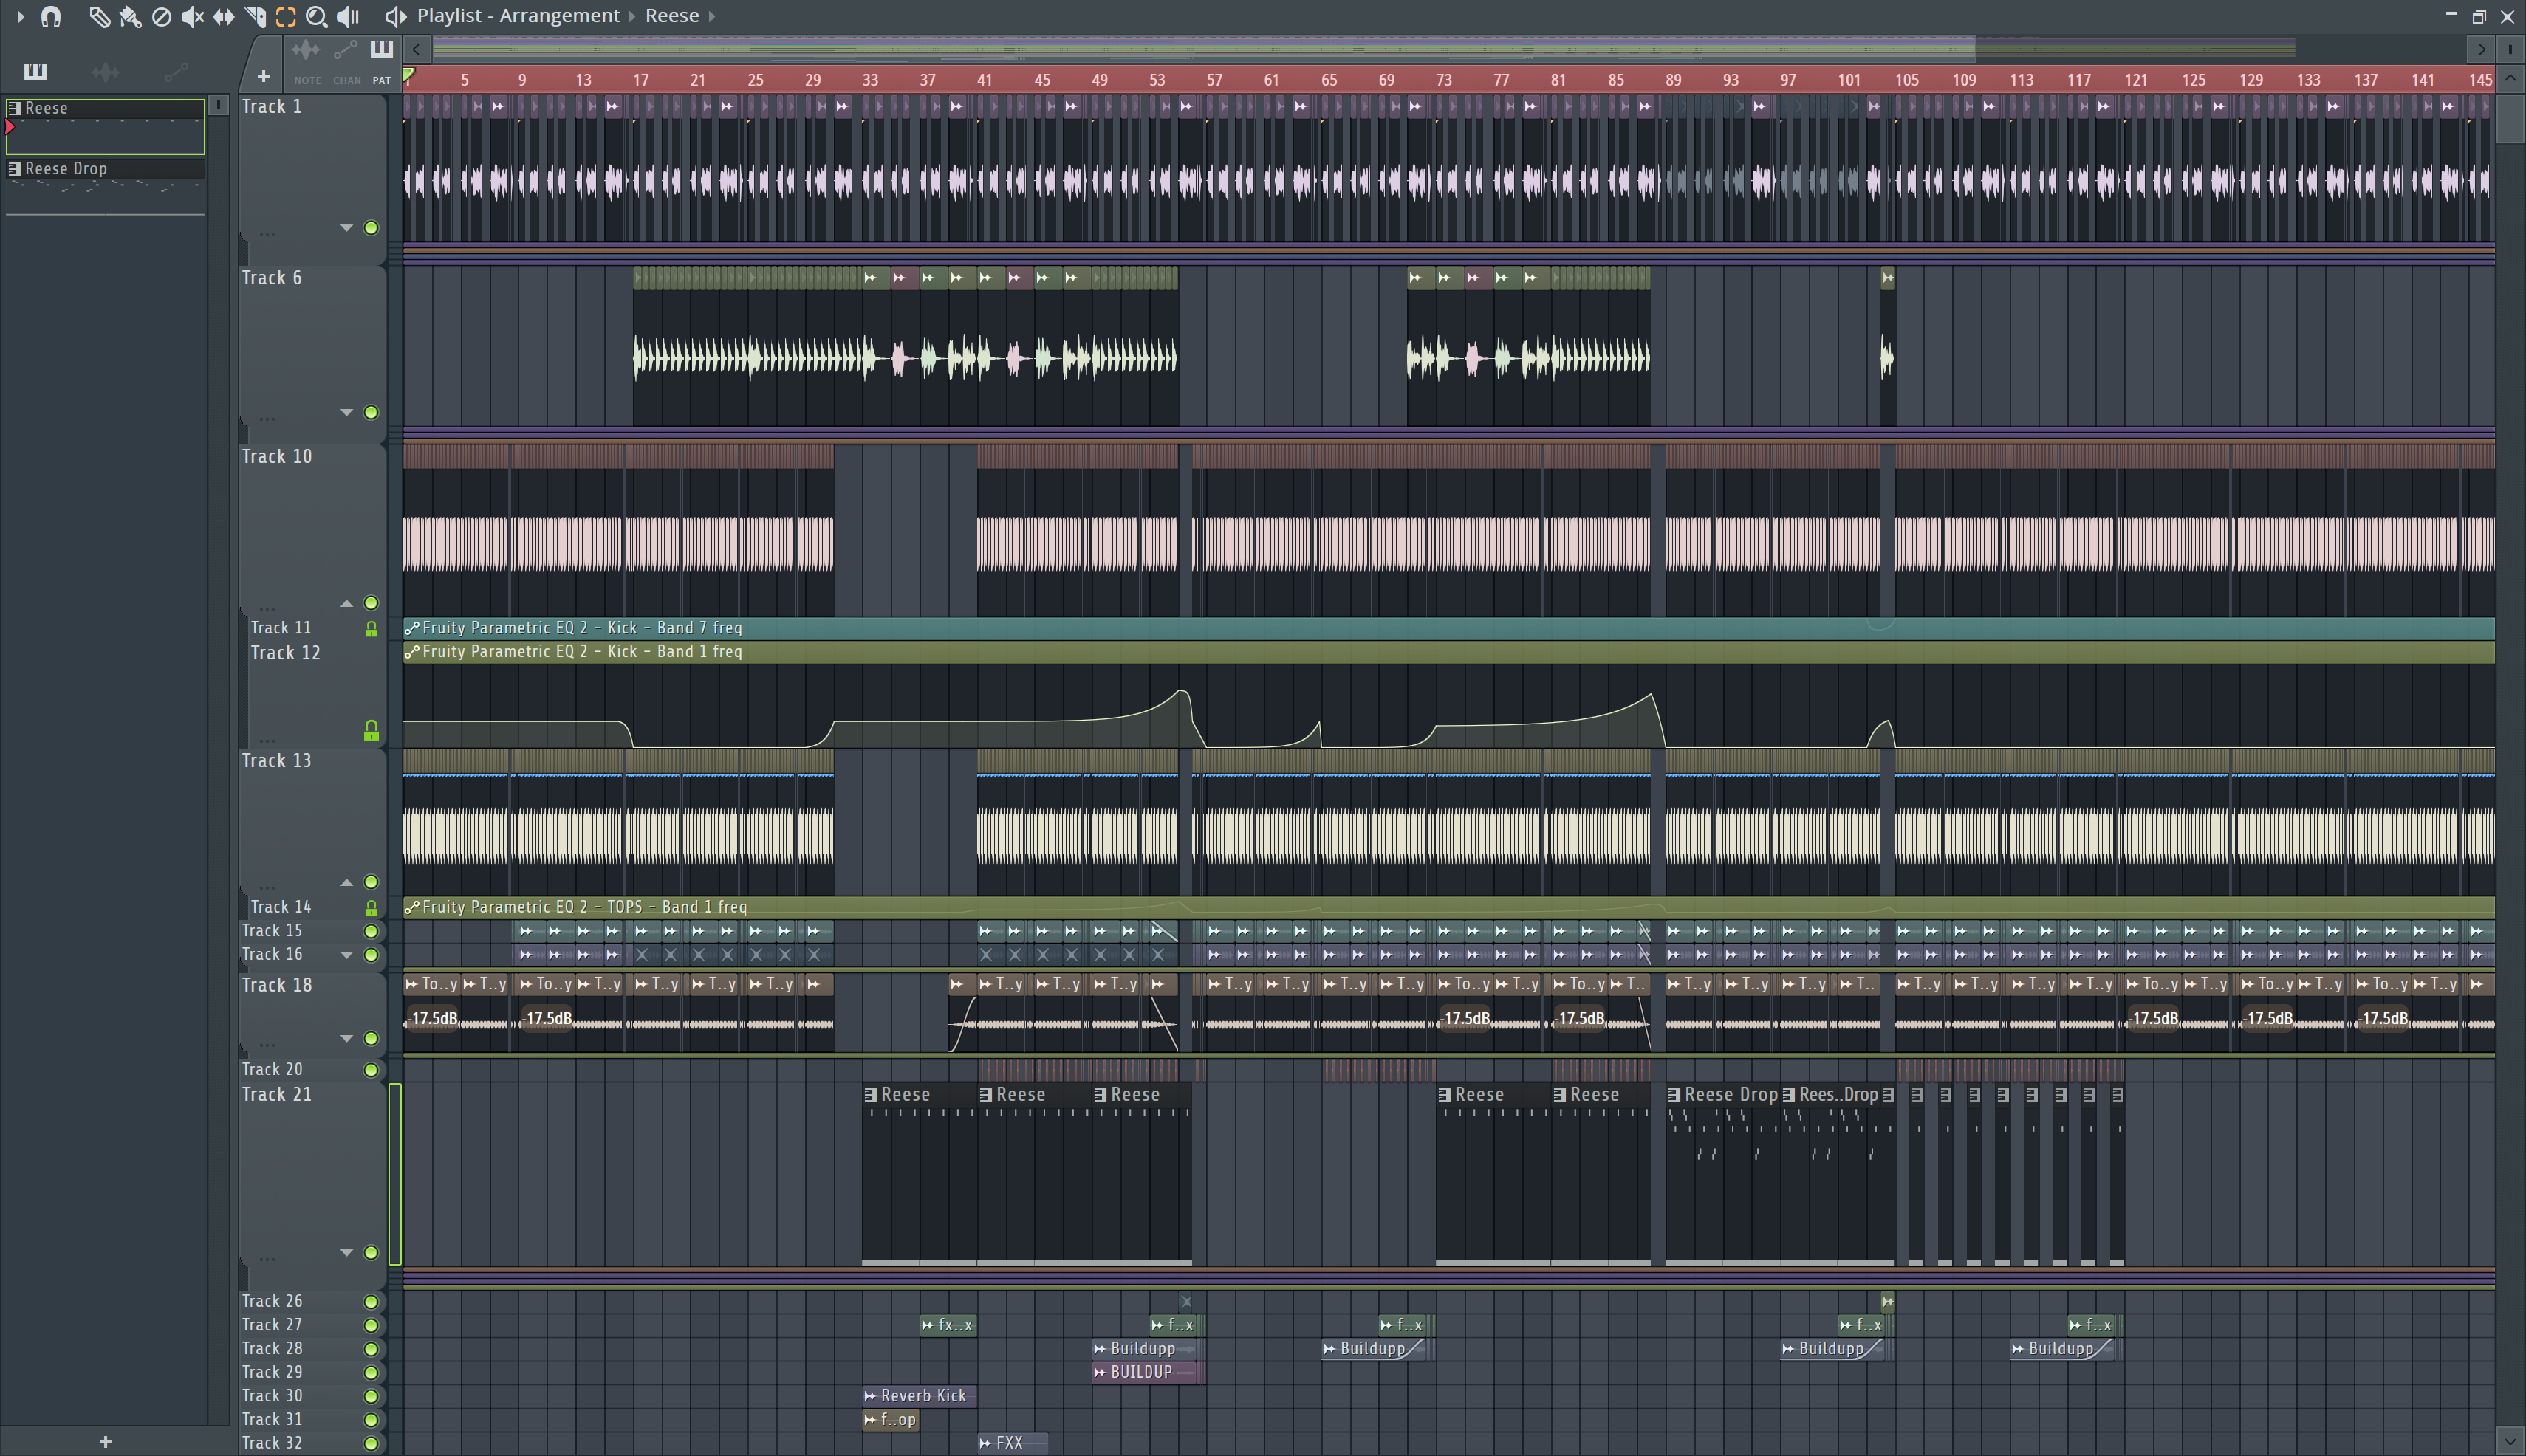The height and width of the screenshot is (1456, 2526).
Task: Select the Reese Drop pattern in picker
Action: 105,186
